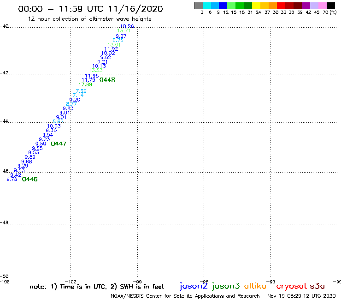The image size is (341, 300).
Task: Click the wave height value 9.83
Action: tap(68, 108)
